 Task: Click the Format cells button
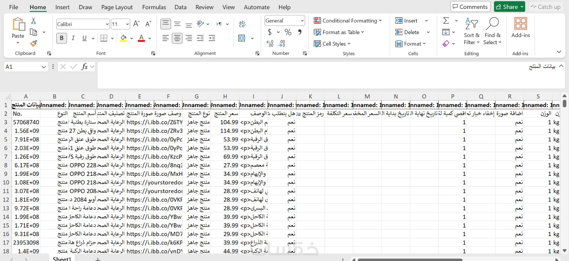(x=410, y=43)
